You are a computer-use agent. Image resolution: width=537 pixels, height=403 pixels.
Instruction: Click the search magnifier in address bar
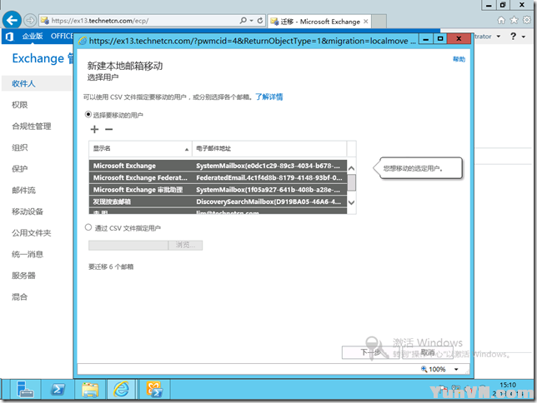[243, 21]
